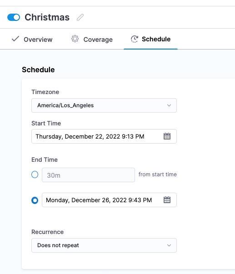Click the pencil edit icon beside Christmas
This screenshot has width=235, height=274.
80,17
